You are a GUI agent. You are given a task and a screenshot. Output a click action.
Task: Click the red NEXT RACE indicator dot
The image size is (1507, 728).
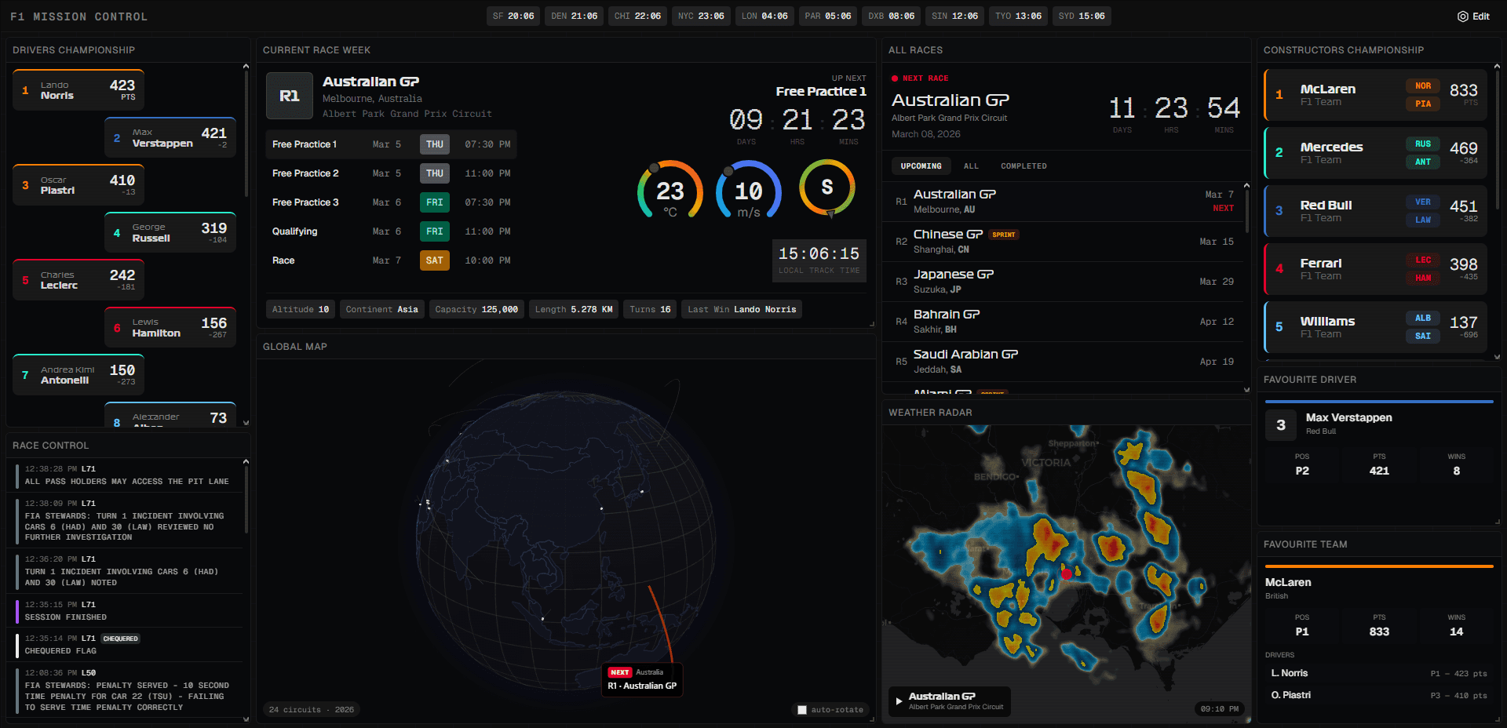click(895, 78)
